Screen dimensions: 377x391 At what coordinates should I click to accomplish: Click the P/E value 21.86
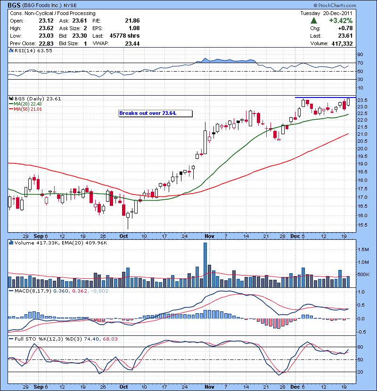132,21
